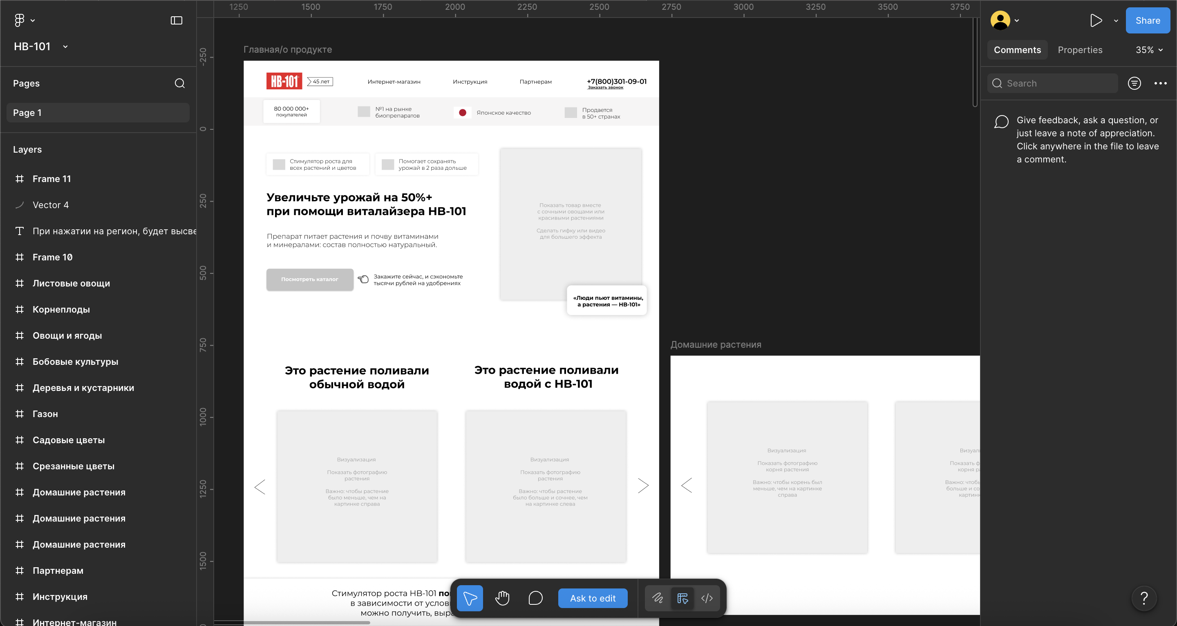Start the presentation with the play icon

tap(1096, 20)
